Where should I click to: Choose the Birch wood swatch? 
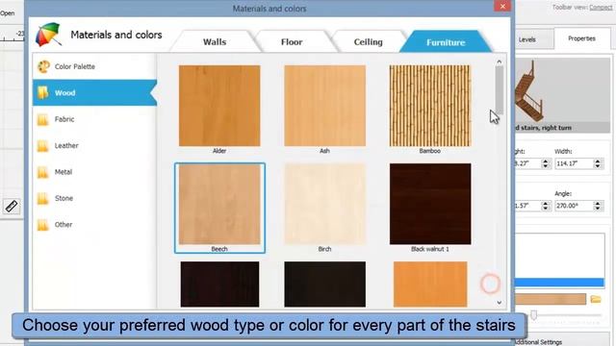click(324, 204)
